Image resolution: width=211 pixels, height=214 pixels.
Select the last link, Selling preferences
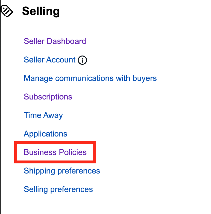58,189
